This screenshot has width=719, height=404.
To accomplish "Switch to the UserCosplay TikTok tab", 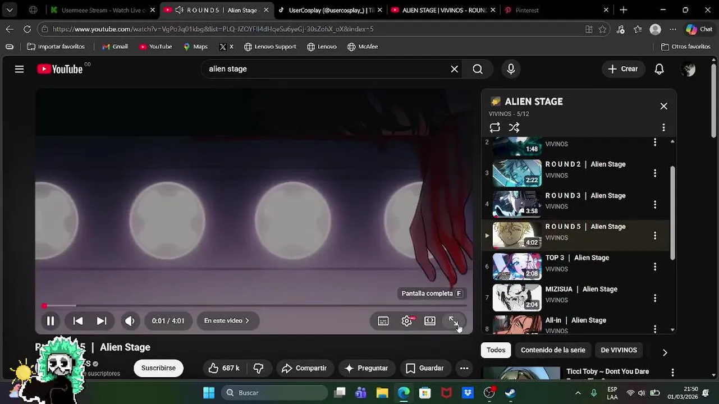I will coord(330,10).
